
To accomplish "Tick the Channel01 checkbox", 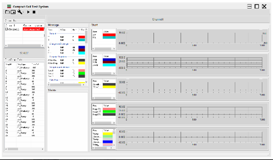I will click(x=6, y=29).
